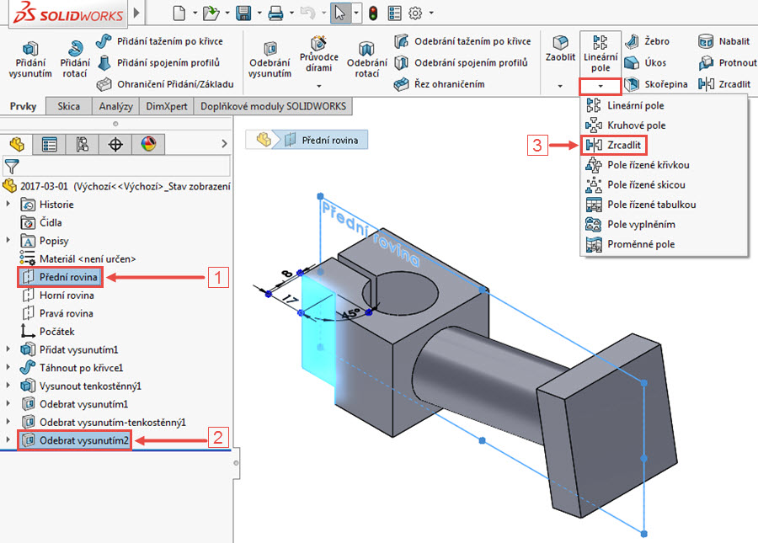Choose Pole řízené skicou

[x=664, y=185]
